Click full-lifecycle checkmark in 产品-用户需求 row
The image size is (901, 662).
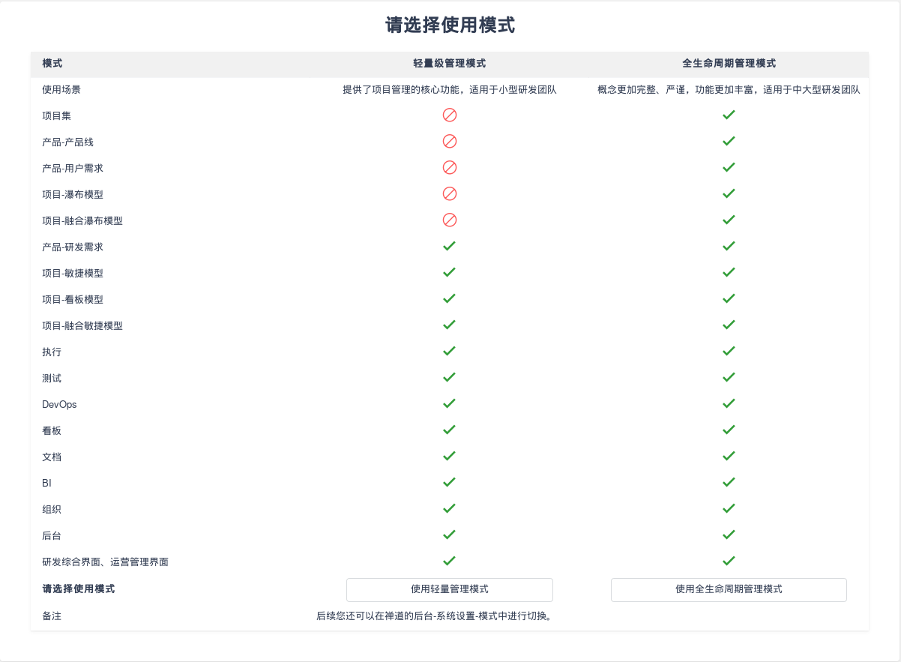(x=729, y=167)
